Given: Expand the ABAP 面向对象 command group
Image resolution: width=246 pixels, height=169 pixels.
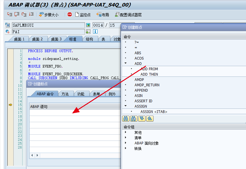Looking at the screenshot, I should pyautogui.click(x=125, y=143).
